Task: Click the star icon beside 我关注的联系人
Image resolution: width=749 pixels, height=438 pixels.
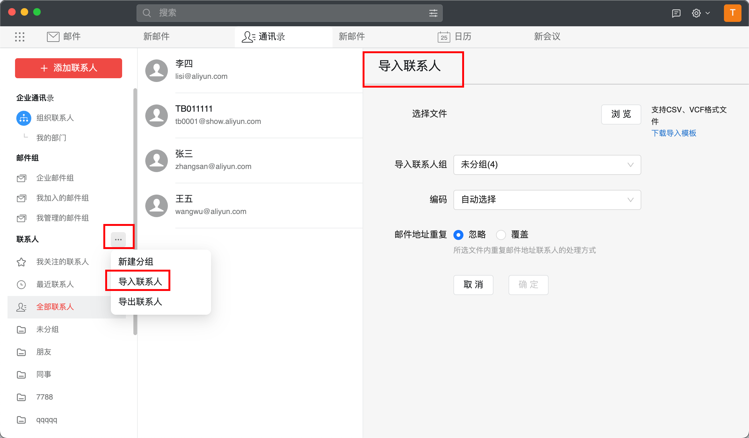Action: pos(21,262)
